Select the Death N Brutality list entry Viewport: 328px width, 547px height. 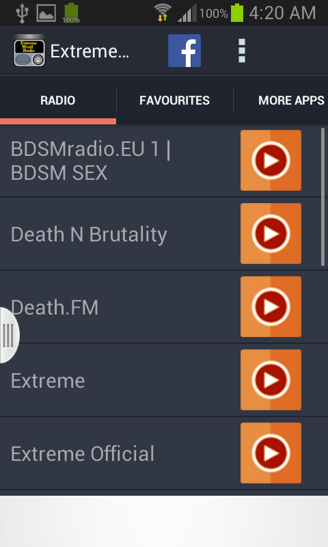164,234
